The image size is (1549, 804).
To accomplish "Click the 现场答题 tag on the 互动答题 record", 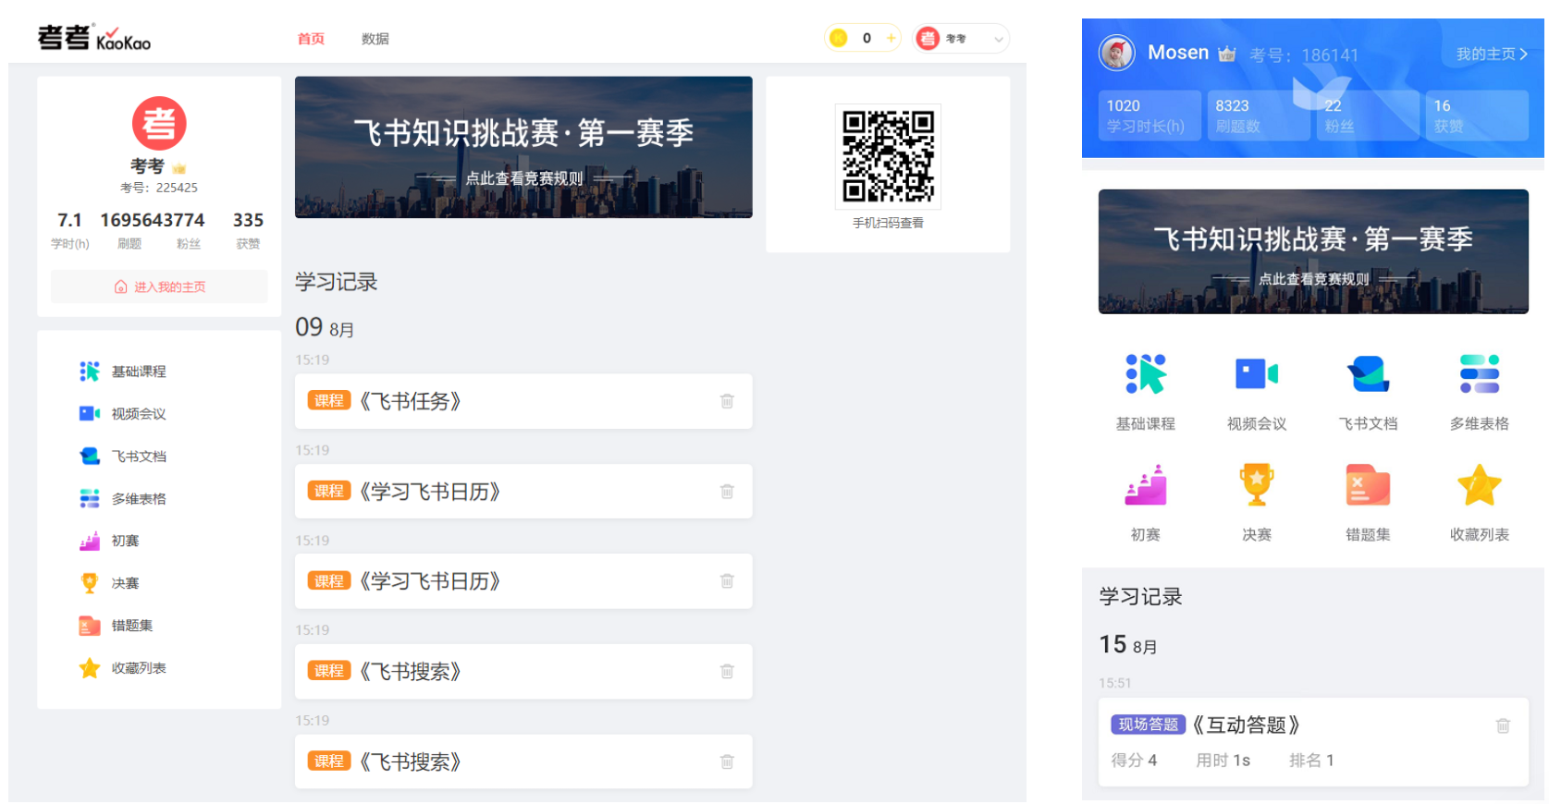I will pos(1148,725).
